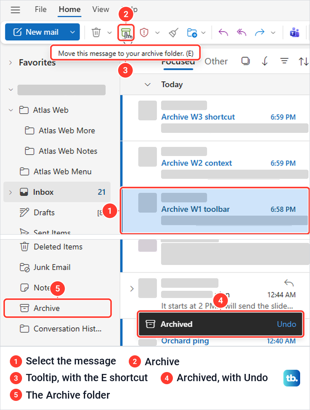Open the Microsoft Teams icon in the toolbar
Image resolution: width=310 pixels, height=410 pixels.
(294, 33)
